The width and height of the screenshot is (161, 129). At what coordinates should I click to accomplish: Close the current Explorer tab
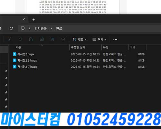click(x=24, y=19)
